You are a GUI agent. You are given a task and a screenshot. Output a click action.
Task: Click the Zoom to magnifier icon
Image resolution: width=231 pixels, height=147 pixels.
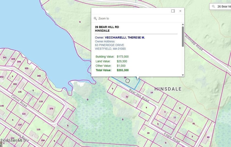95,18
